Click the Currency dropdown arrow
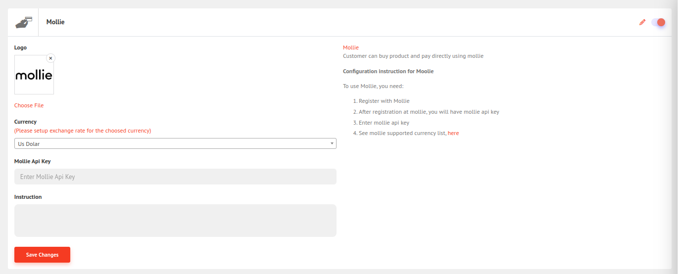The width and height of the screenshot is (678, 274). [332, 144]
